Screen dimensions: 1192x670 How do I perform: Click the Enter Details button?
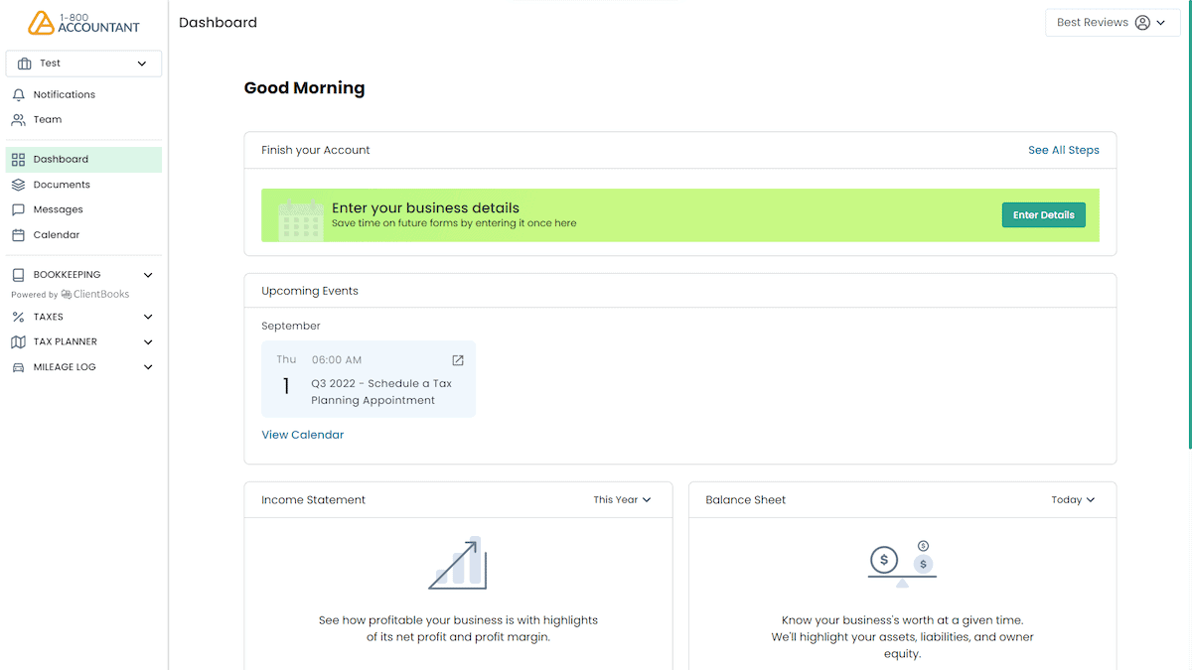(1043, 214)
